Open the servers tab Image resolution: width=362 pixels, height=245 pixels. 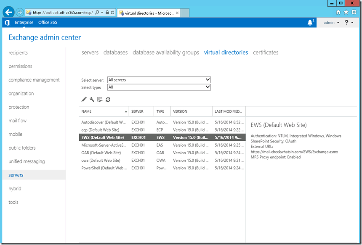pos(90,53)
